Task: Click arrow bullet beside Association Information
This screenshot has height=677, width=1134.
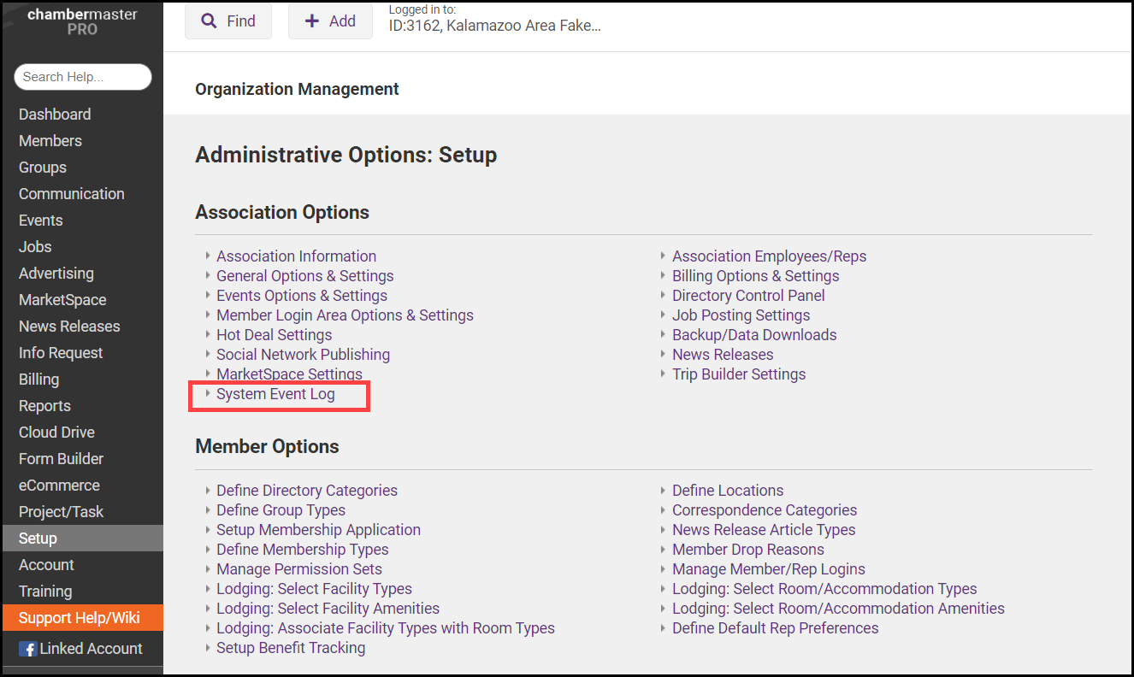Action: click(208, 256)
